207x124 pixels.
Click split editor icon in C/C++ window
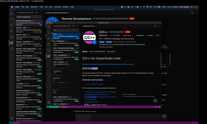155,26
